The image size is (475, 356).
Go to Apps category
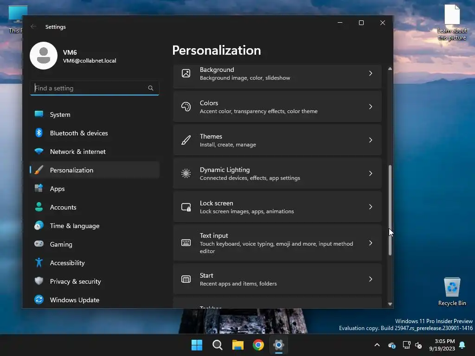(x=95, y=189)
